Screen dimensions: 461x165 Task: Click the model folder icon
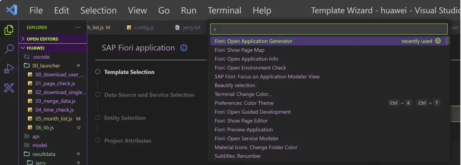pyautogui.click(x=27, y=145)
